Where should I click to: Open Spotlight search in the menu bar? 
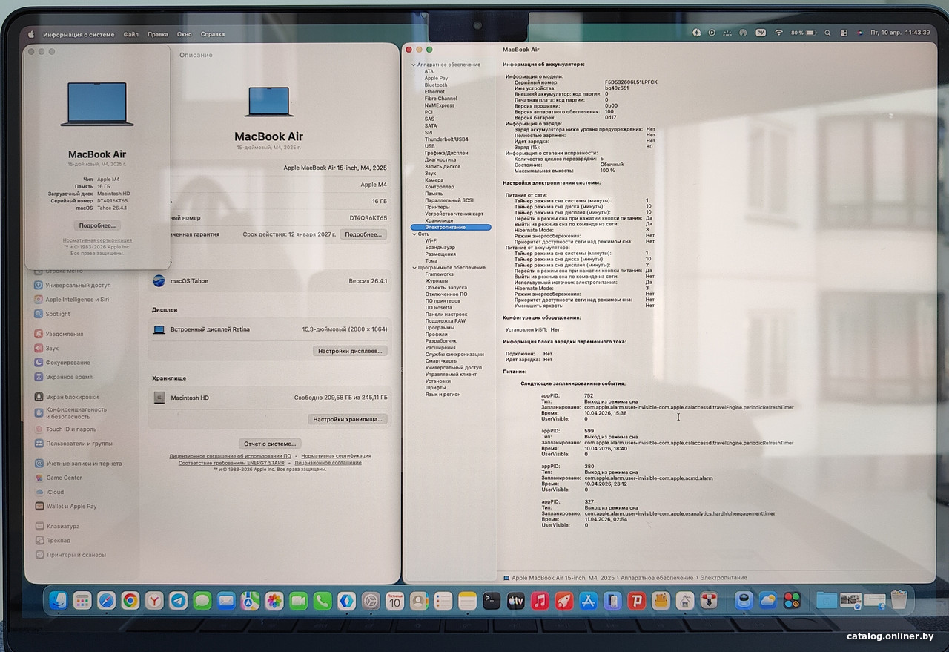(x=827, y=33)
